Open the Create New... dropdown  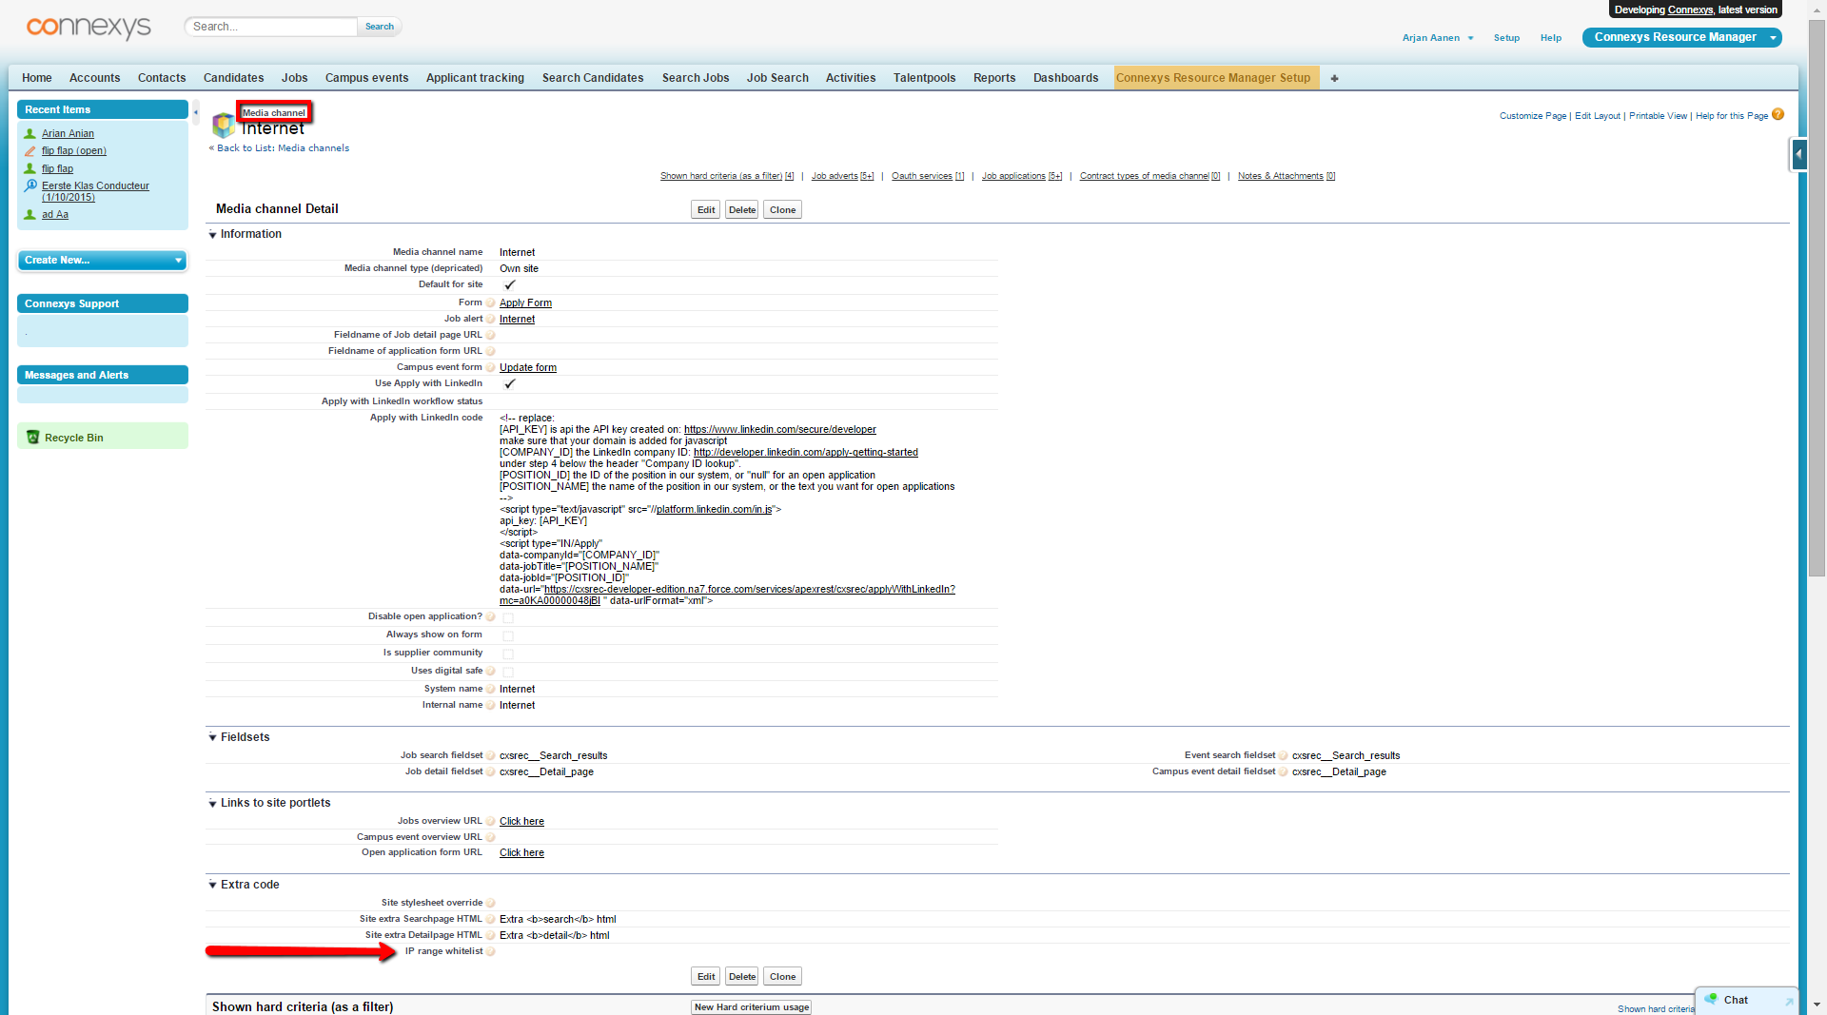[x=103, y=261]
